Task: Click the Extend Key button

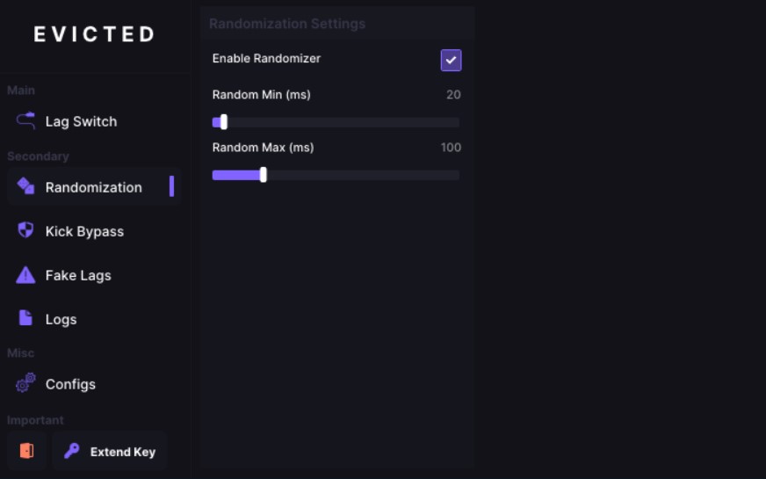Action: (x=110, y=451)
